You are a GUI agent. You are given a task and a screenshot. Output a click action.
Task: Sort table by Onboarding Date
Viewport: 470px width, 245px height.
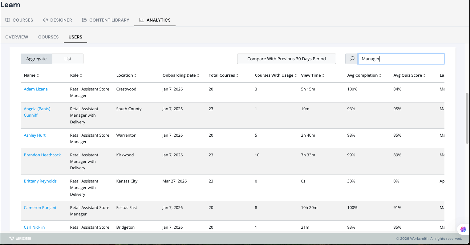click(181, 75)
